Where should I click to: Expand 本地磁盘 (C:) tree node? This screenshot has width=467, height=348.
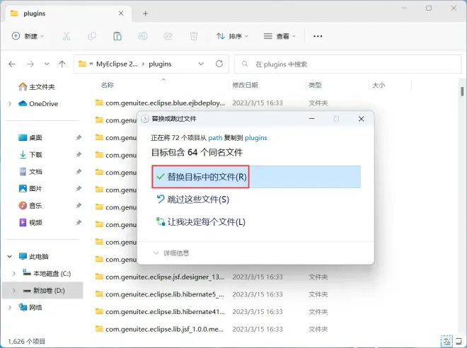tap(14, 273)
